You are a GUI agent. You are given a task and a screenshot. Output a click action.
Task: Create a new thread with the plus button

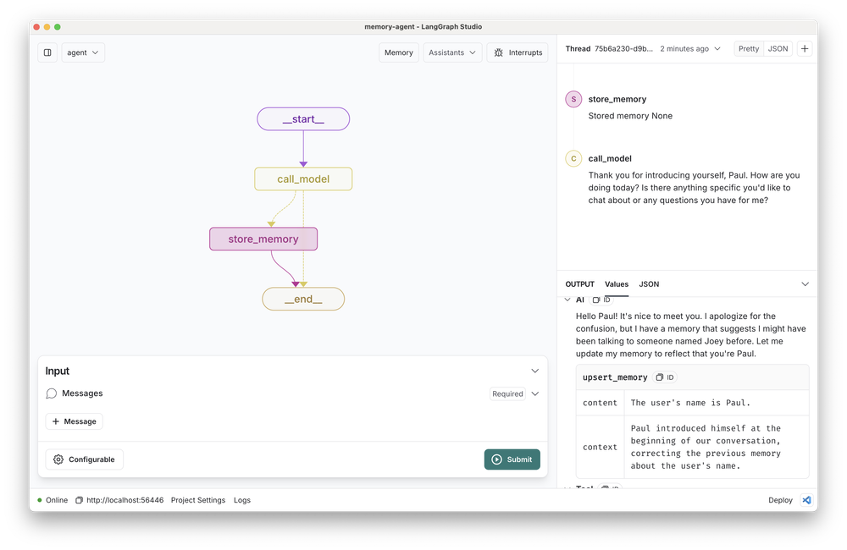tap(804, 48)
